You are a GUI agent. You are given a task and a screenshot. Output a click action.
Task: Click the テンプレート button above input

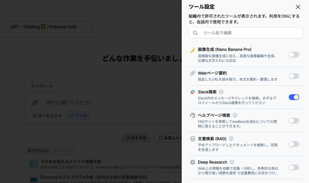point(42,86)
